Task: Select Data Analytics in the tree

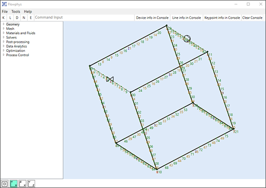Action: (x=16, y=46)
